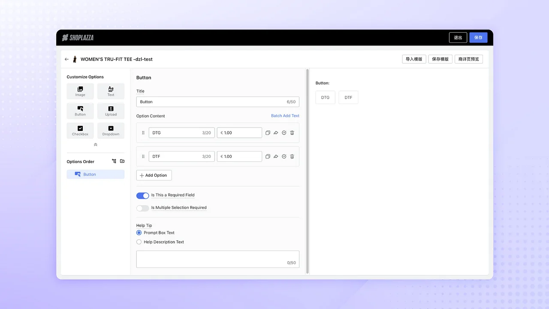Screen dimensions: 549x309
Task: Select the Button option type icon
Action: tap(80, 111)
